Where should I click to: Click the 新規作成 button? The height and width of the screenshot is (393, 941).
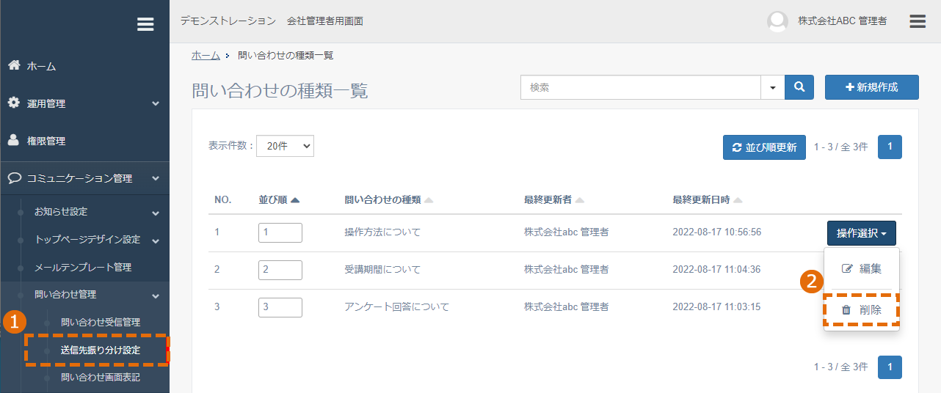click(872, 87)
